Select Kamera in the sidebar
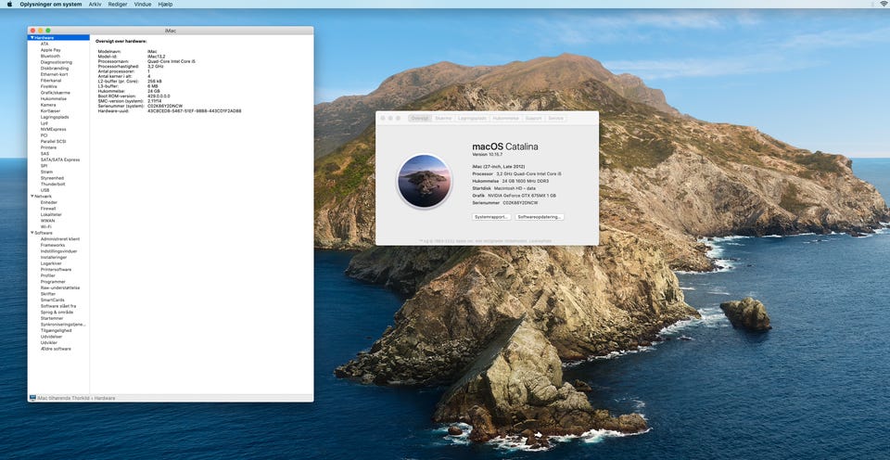This screenshot has height=460, width=890. [x=47, y=105]
